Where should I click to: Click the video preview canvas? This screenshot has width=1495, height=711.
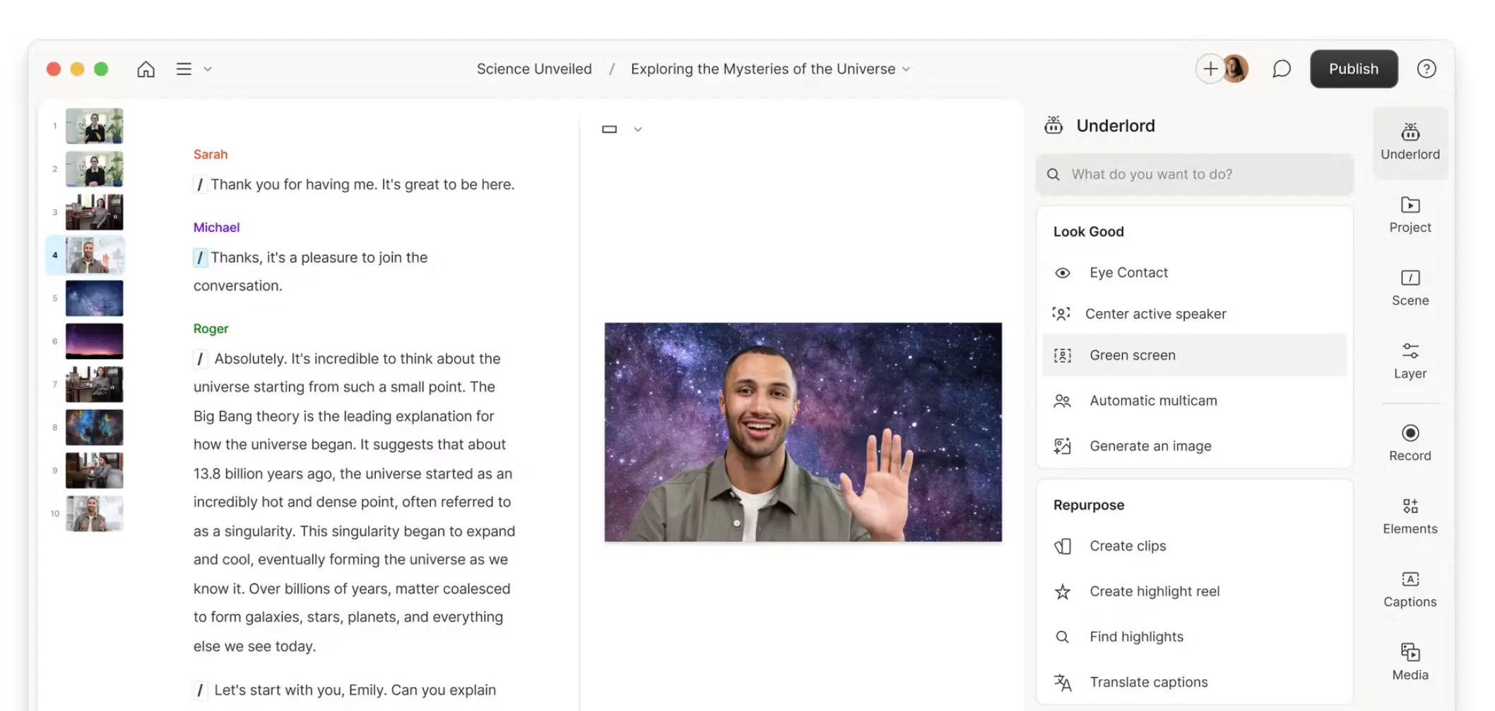click(803, 433)
